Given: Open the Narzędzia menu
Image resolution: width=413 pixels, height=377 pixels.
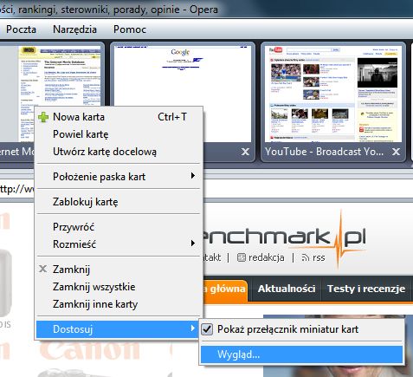Looking at the screenshot, I should coord(74,29).
